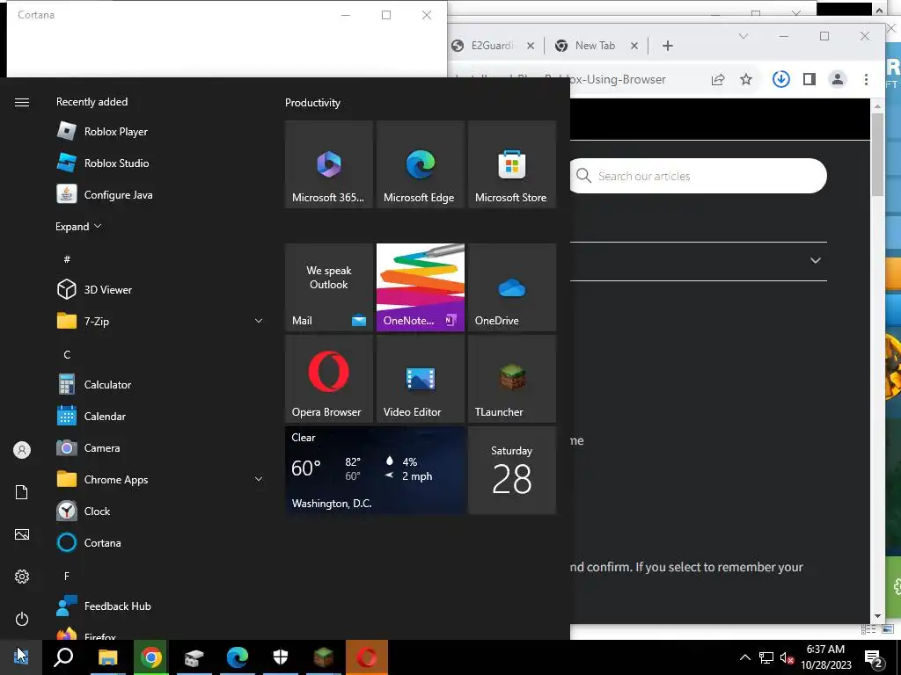Show hidden system tray icons
The image size is (901, 675).
click(x=744, y=657)
